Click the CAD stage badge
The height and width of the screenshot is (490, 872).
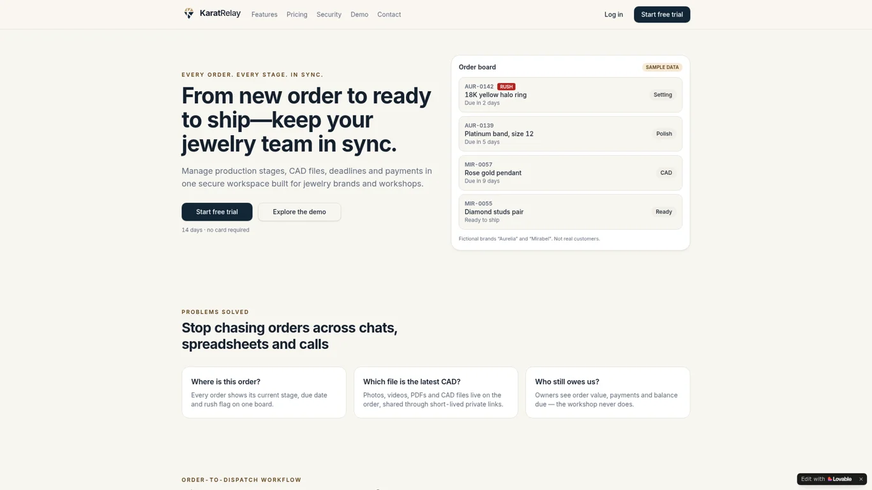(666, 173)
